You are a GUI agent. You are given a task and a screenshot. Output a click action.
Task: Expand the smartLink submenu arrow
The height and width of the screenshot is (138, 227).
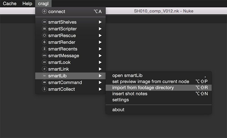click(100, 69)
